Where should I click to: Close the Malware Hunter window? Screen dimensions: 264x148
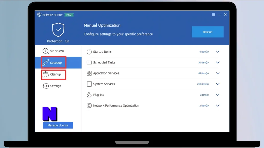coord(225,15)
